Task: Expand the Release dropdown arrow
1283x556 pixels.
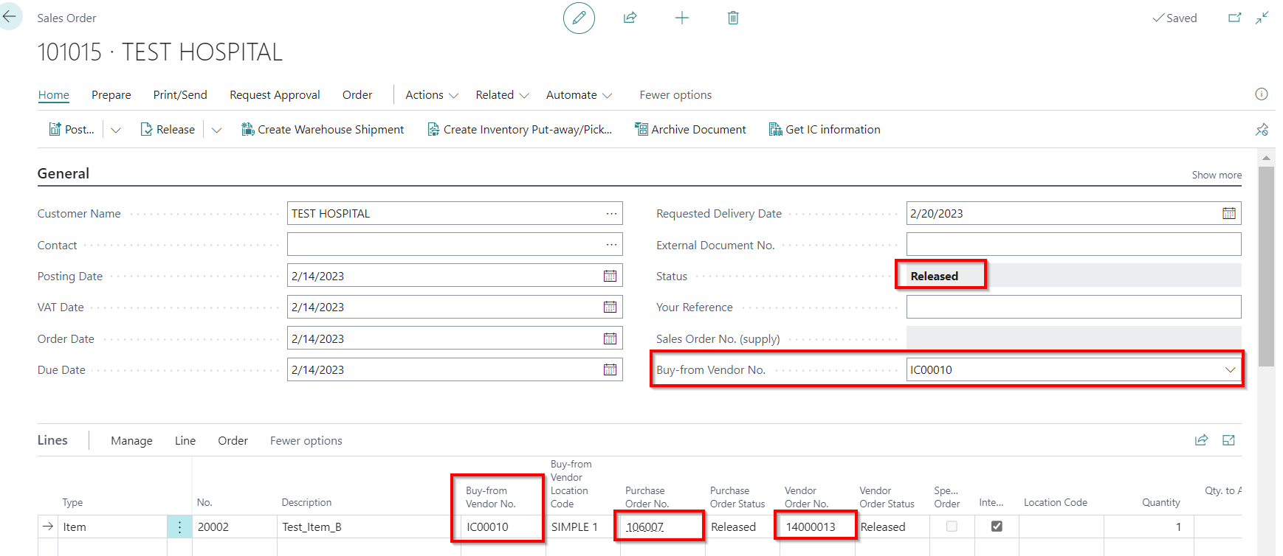Action: tap(216, 130)
